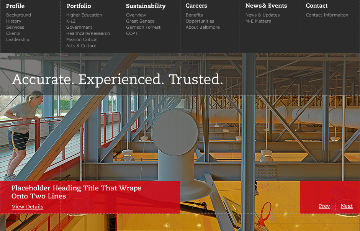360x231 pixels.
Task: Go to About Baltimore link
Action: [x=203, y=27]
